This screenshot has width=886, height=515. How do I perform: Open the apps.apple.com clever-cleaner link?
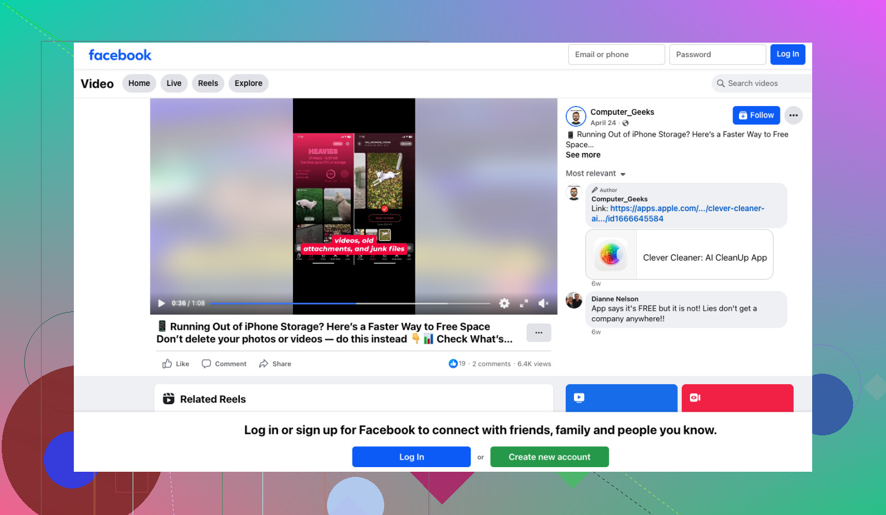click(678, 213)
